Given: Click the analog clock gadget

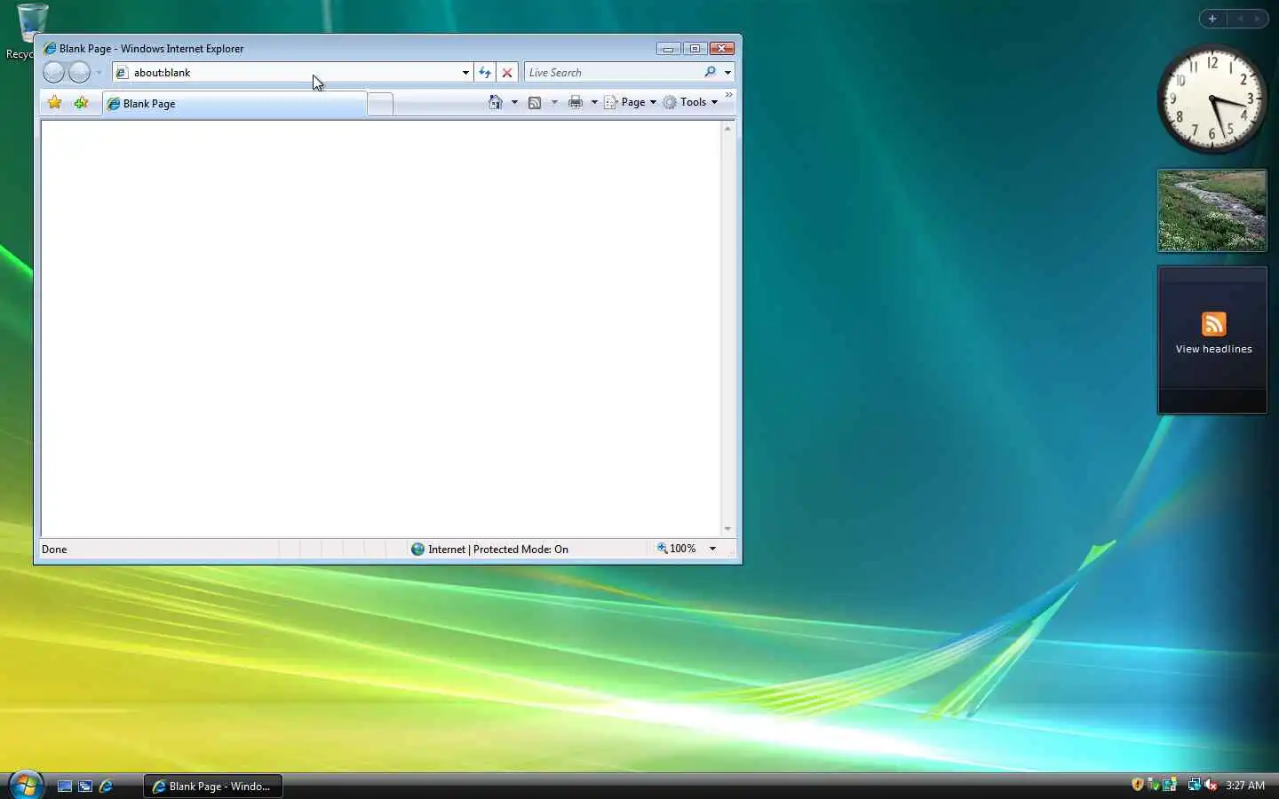Looking at the screenshot, I should (1212, 99).
